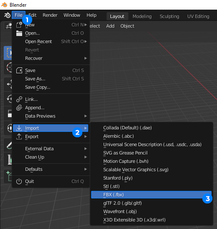This screenshot has width=217, height=229.
Task: Click the Link chain icon
Action: click(x=19, y=99)
